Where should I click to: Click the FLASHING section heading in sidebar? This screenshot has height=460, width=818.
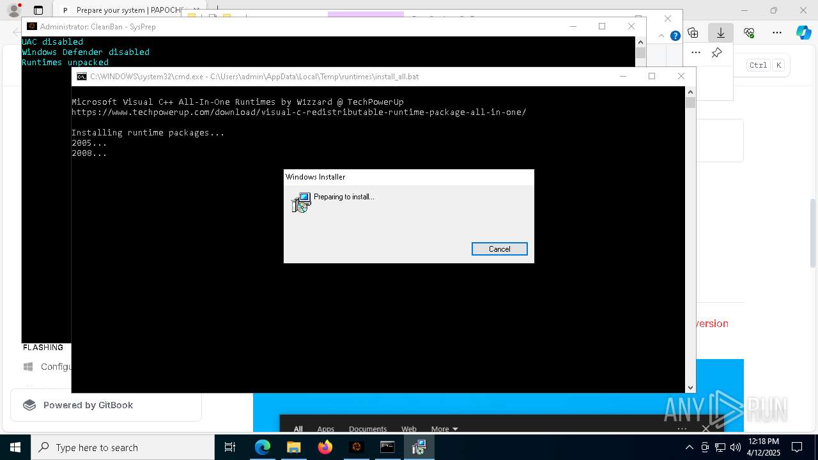(43, 348)
